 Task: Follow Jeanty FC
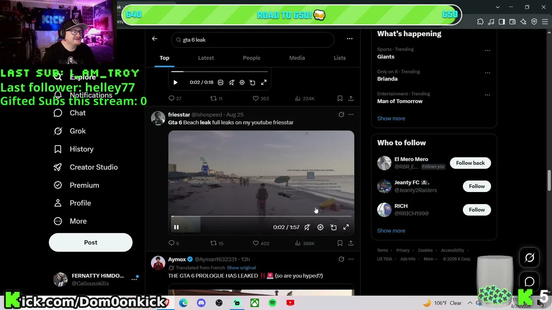[x=477, y=186]
